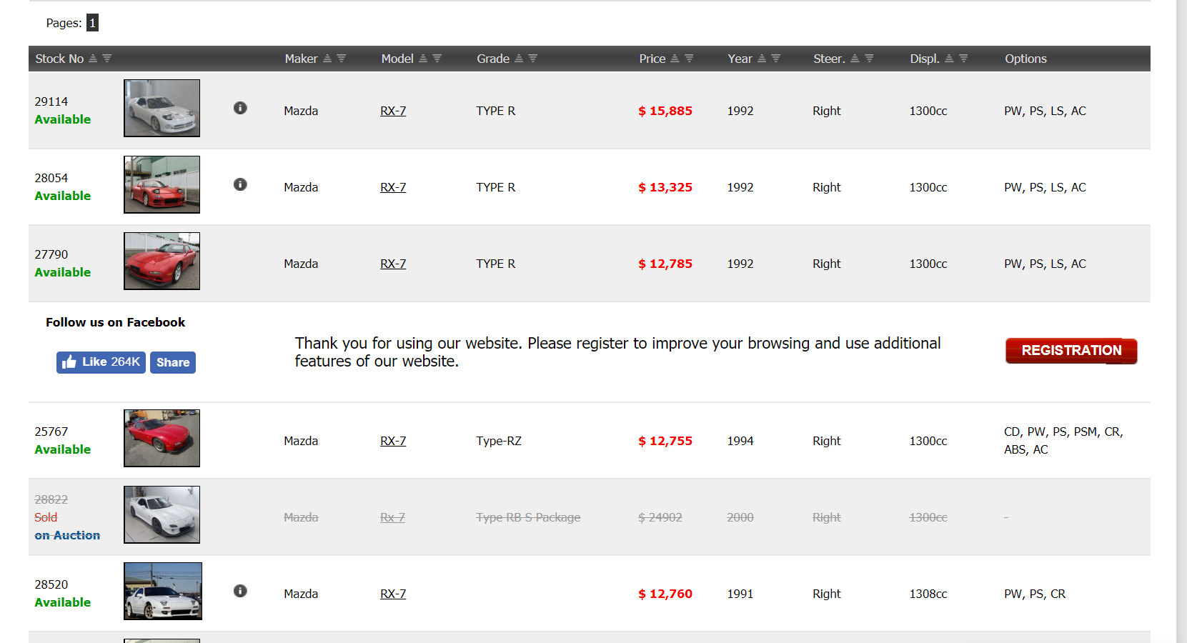Click the Facebook Share button
This screenshot has width=1187, height=643.
click(x=173, y=362)
